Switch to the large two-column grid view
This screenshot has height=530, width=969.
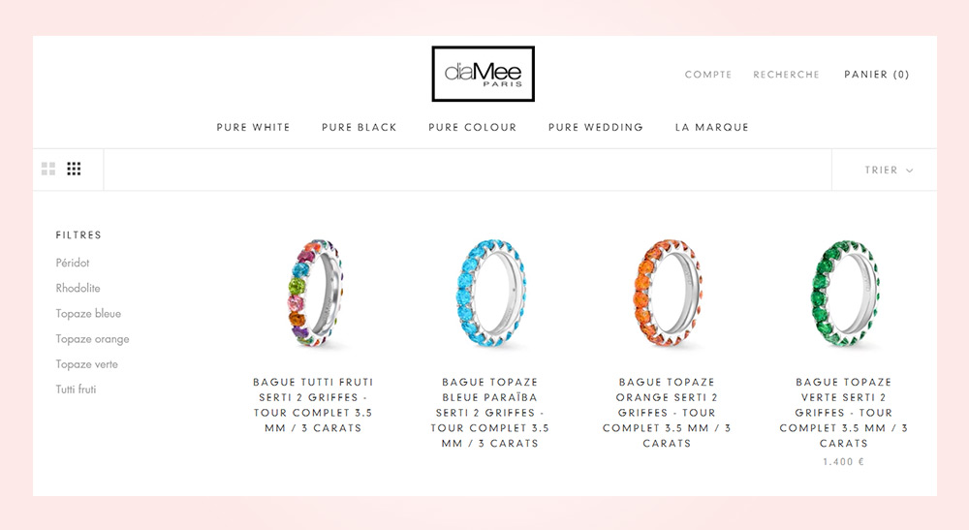coord(48,169)
